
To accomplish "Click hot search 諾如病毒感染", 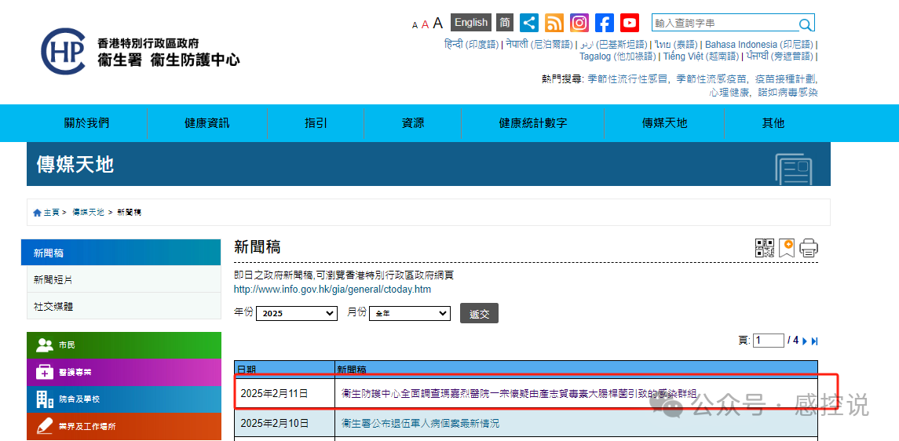I will 788,93.
